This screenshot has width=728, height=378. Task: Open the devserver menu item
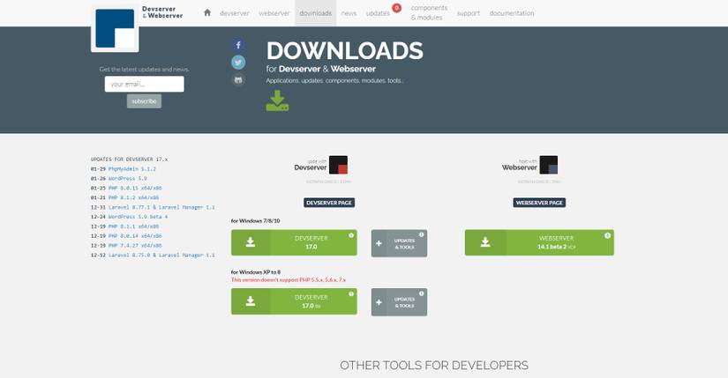(x=235, y=13)
